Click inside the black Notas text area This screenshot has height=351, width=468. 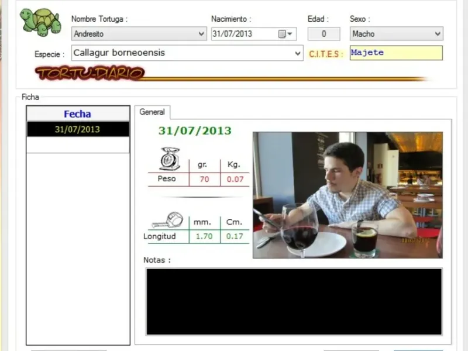pos(294,301)
